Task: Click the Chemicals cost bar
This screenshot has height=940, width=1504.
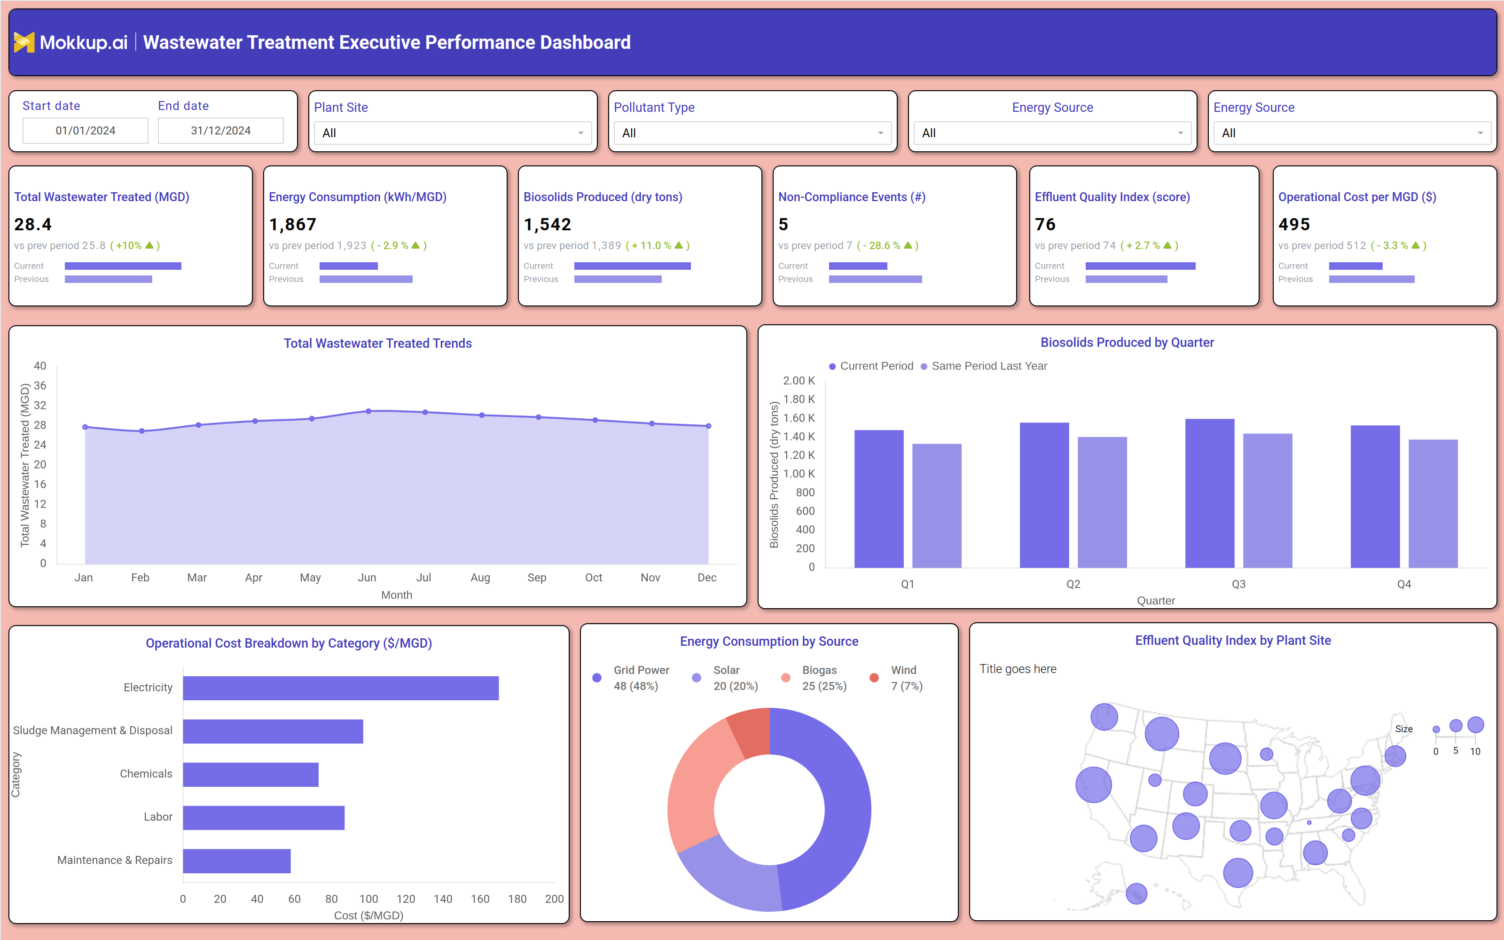Action: (251, 775)
